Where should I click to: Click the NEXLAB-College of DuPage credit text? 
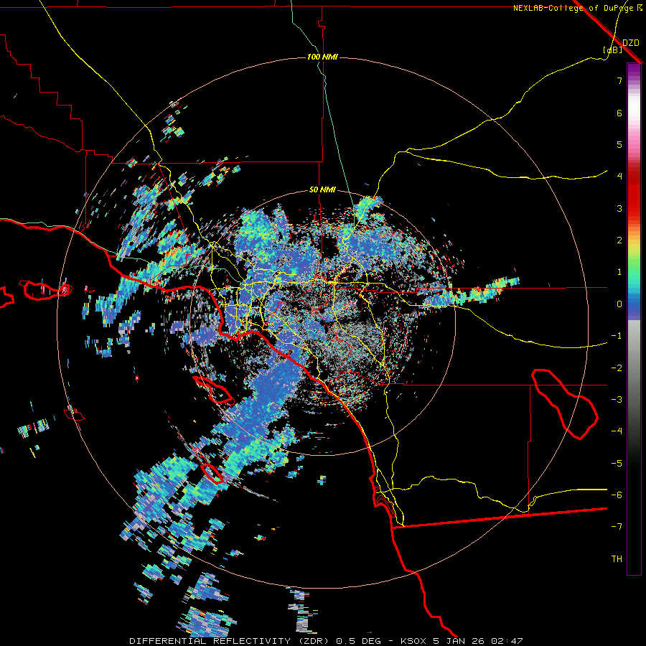click(573, 8)
